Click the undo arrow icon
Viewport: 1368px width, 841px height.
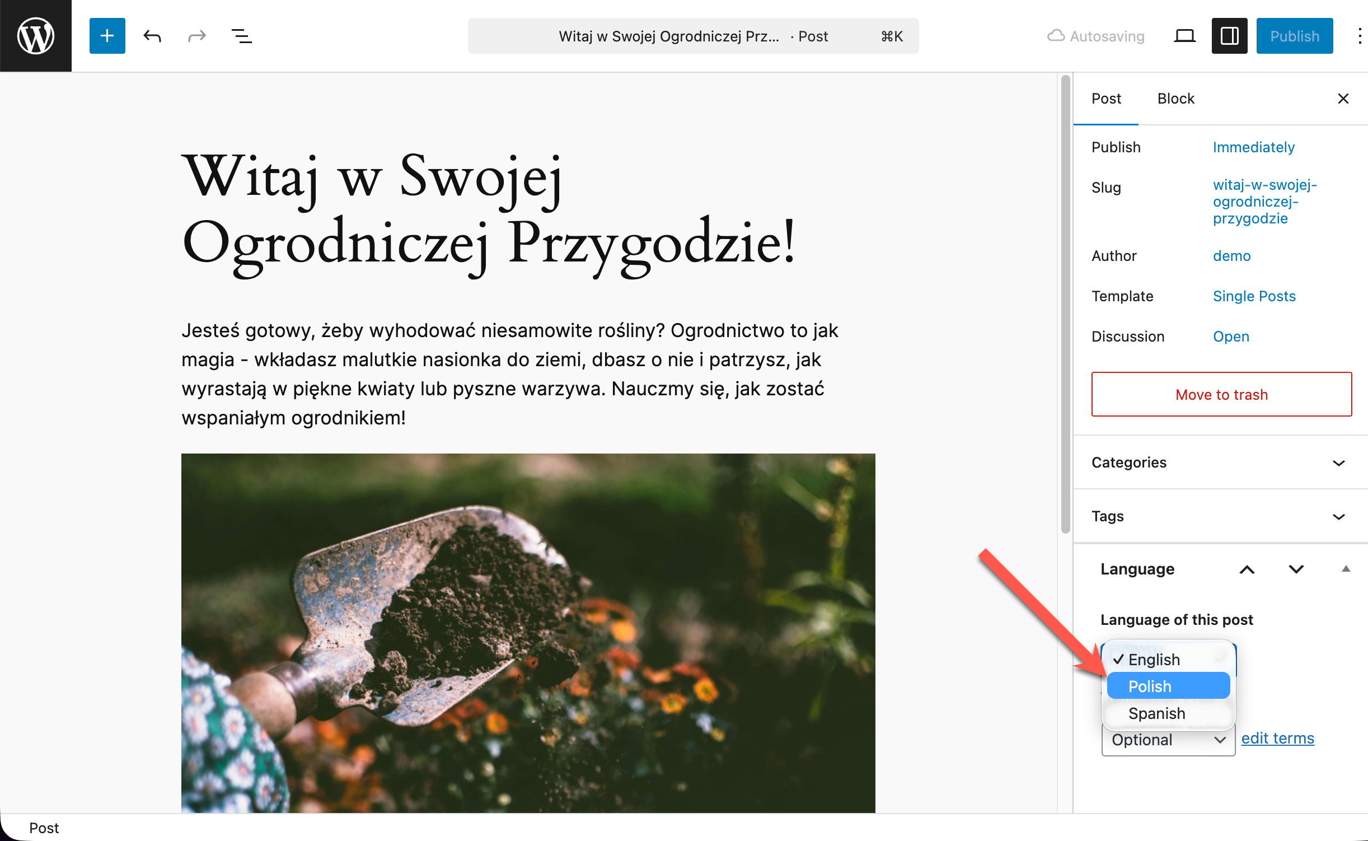[152, 36]
